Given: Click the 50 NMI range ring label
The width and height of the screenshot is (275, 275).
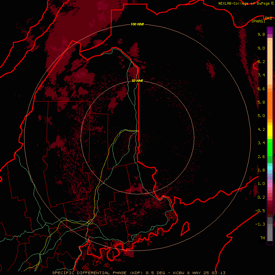Looking at the screenshot, I should click(x=137, y=81).
